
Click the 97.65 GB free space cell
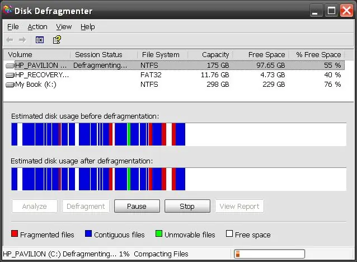pos(271,65)
